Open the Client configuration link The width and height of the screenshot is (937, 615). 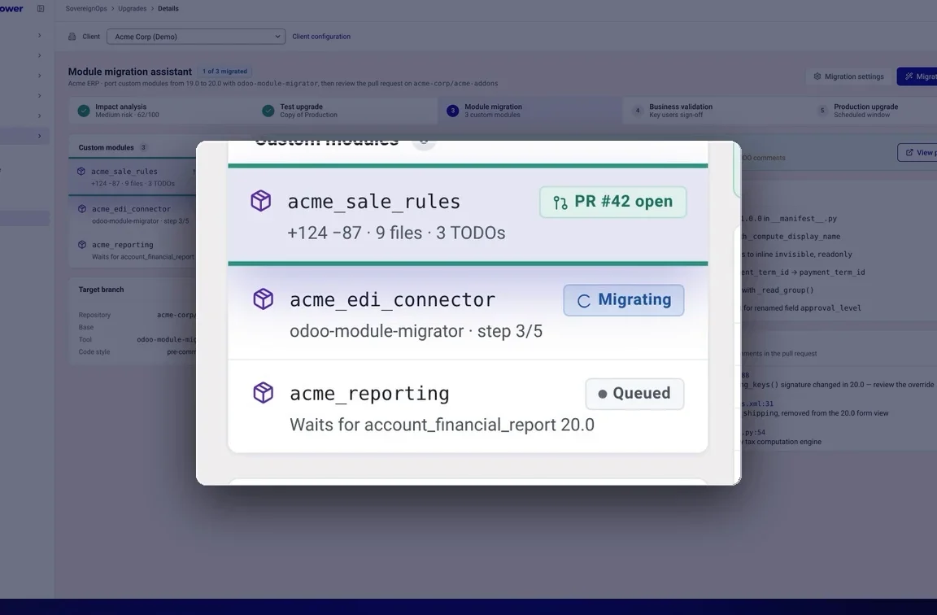click(x=321, y=37)
